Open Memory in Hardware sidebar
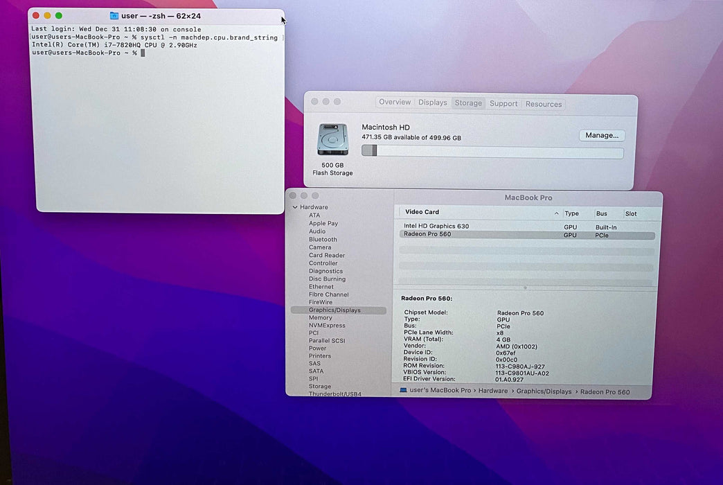Viewport: 723px width, 485px height. 321,317
